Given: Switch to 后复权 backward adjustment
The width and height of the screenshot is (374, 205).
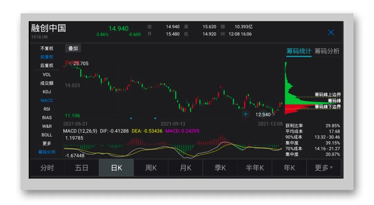Looking at the screenshot, I should tap(47, 66).
